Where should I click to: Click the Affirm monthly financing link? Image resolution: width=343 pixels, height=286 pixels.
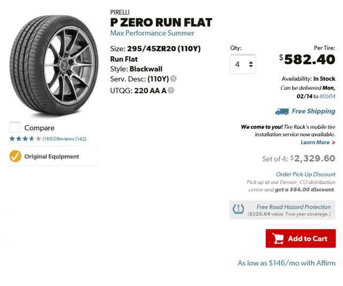[x=286, y=263]
